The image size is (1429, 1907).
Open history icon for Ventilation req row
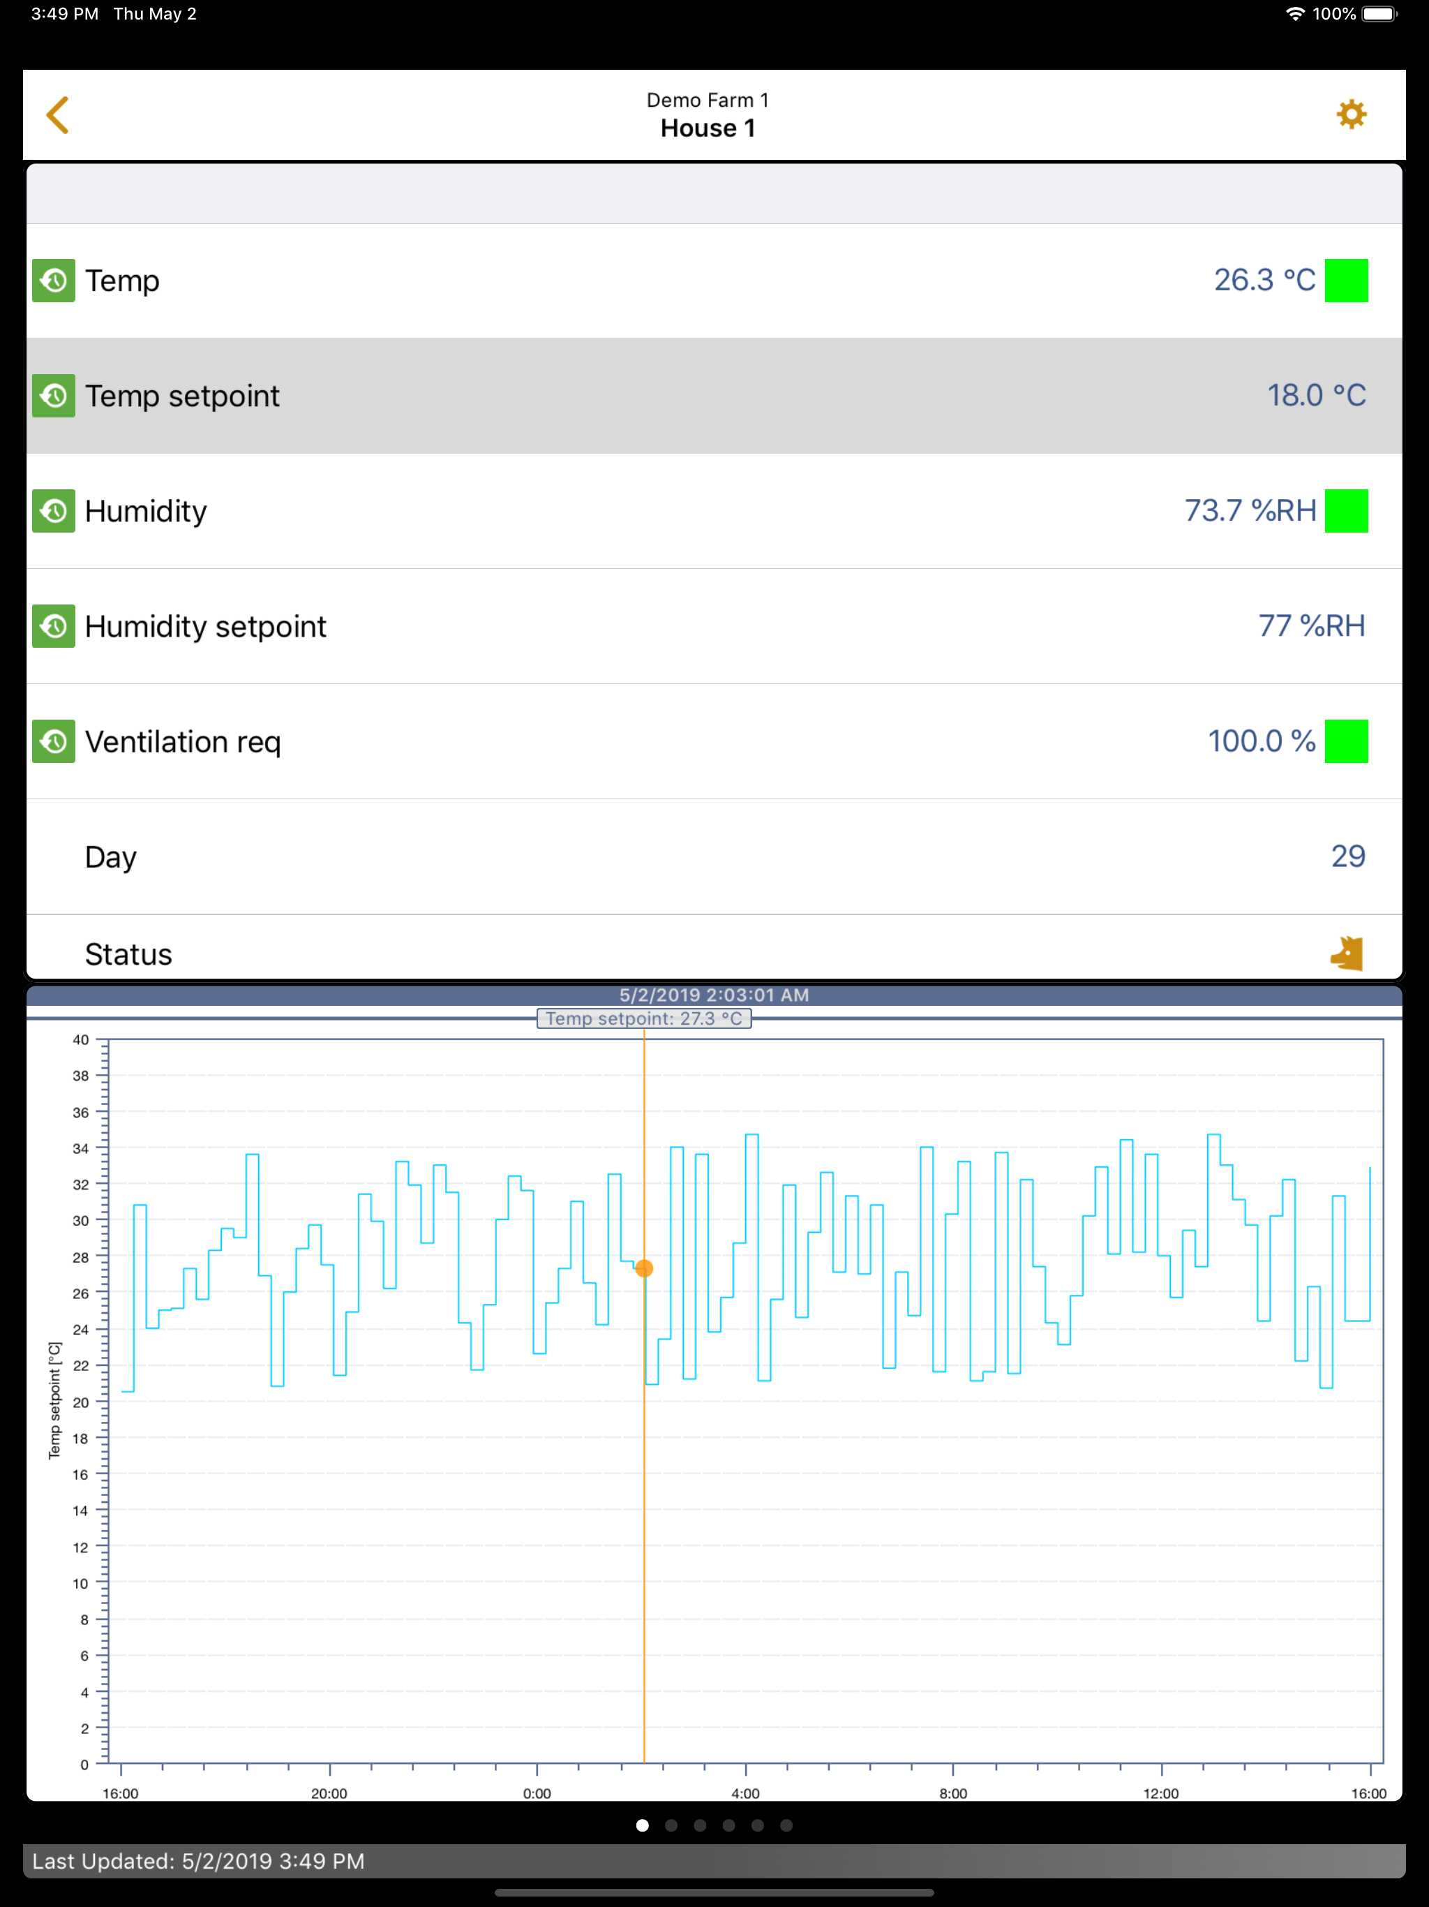tap(54, 741)
